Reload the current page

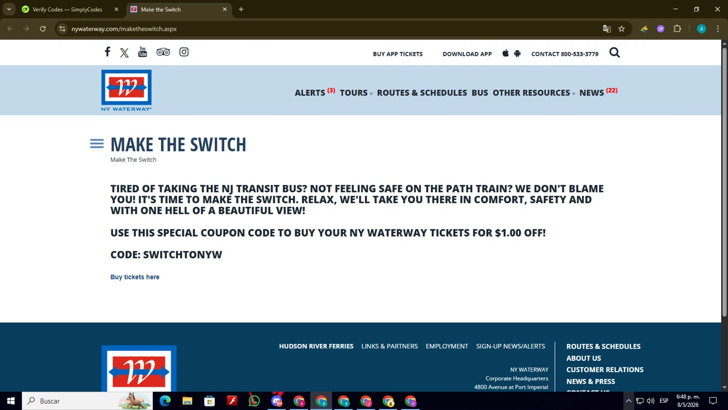pos(43,29)
